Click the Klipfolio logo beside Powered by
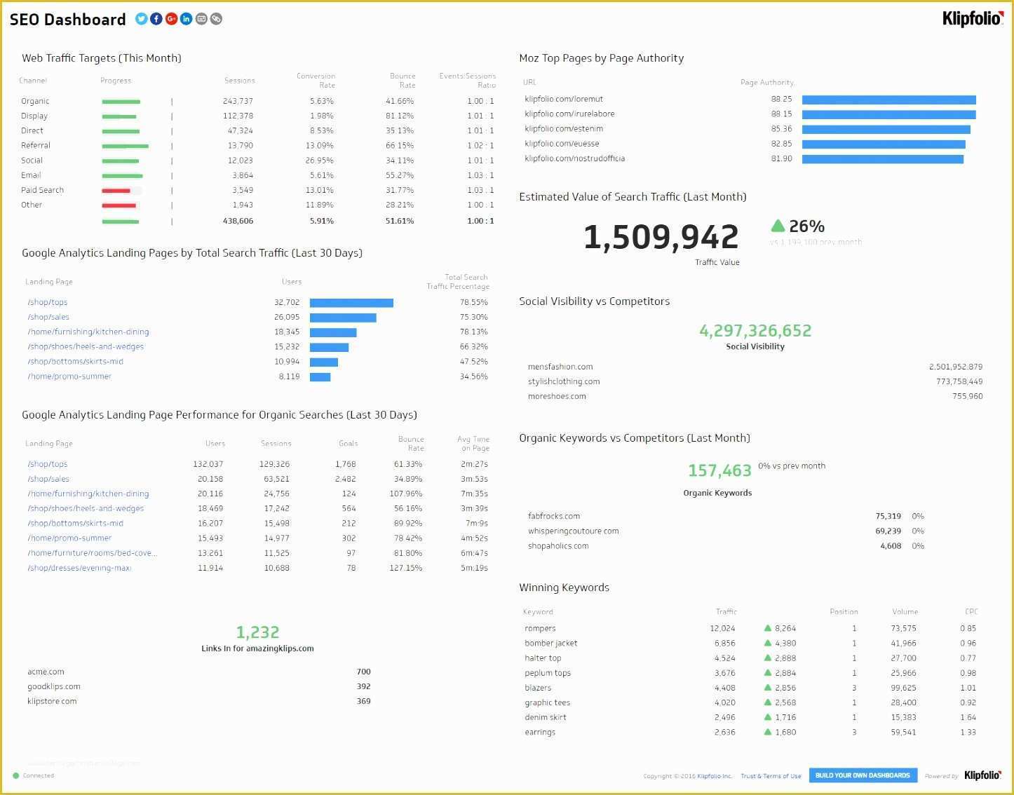The image size is (1014, 795). [982, 775]
